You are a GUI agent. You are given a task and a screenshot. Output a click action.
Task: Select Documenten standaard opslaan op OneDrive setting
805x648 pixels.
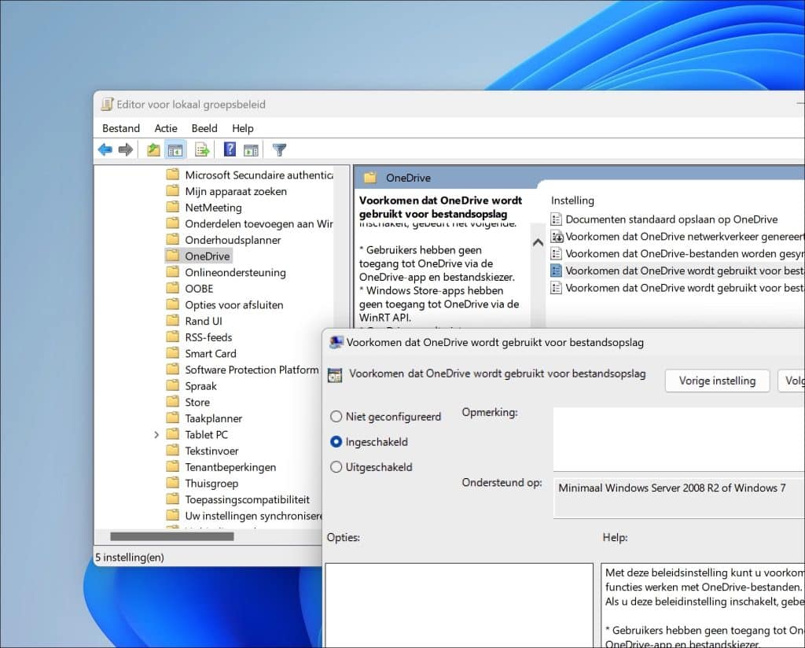click(x=671, y=219)
